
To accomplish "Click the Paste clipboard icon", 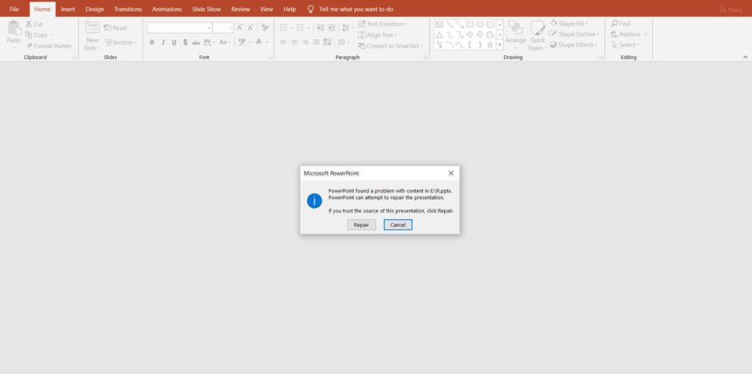I will point(14,29).
